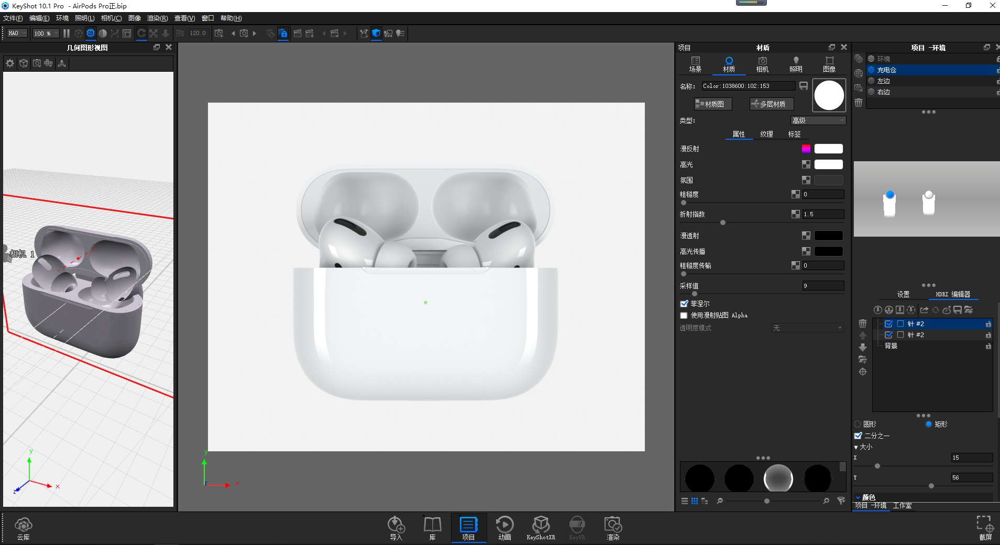This screenshot has width=1000, height=545.
Task: Toggle the Project (项目) panel
Action: 468,528
